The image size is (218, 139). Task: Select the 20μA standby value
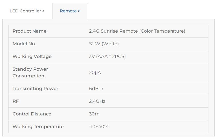pos(95,72)
